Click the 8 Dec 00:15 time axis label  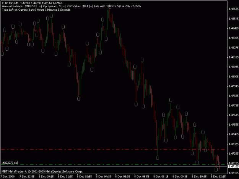(x=46, y=177)
